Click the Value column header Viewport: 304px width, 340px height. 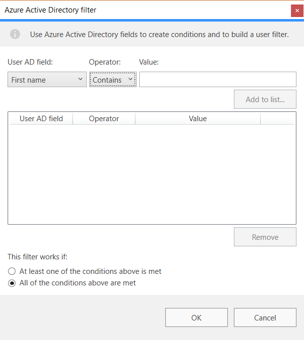(x=198, y=119)
